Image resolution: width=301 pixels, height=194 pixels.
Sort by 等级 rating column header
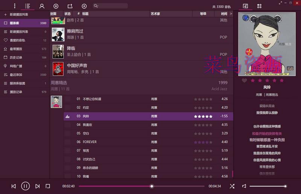[203, 14]
